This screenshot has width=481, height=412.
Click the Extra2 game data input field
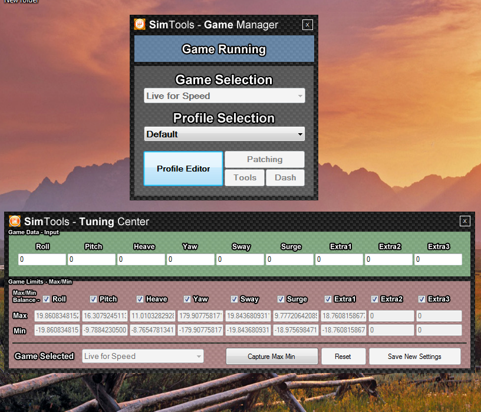(x=388, y=259)
